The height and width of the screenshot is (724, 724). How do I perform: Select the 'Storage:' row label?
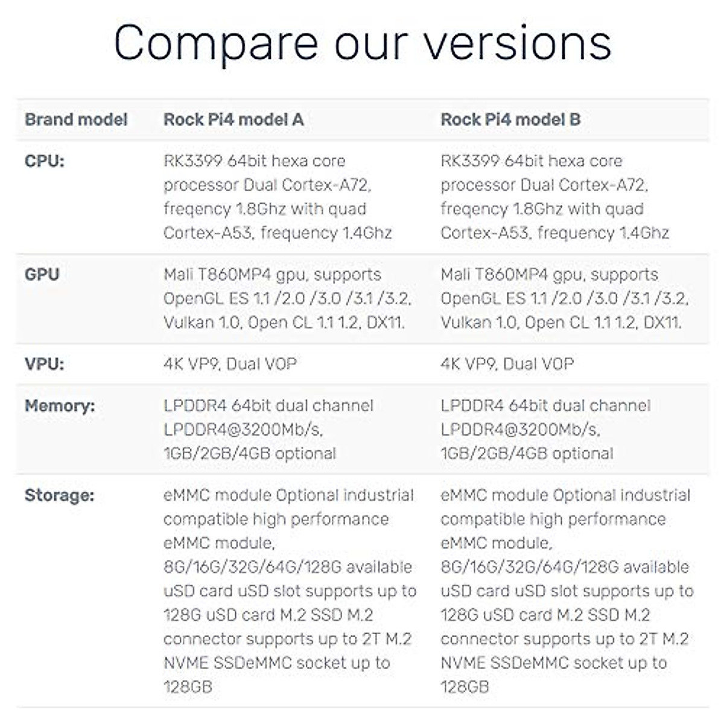pos(59,495)
